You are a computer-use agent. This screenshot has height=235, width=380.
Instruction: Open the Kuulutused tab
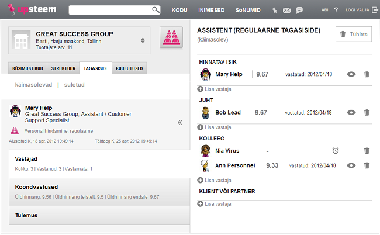click(129, 68)
